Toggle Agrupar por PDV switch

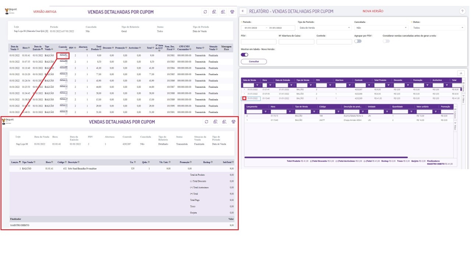tap(358, 41)
